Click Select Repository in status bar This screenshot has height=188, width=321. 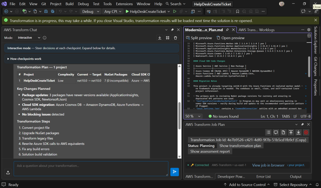pyautogui.click(x=293, y=185)
